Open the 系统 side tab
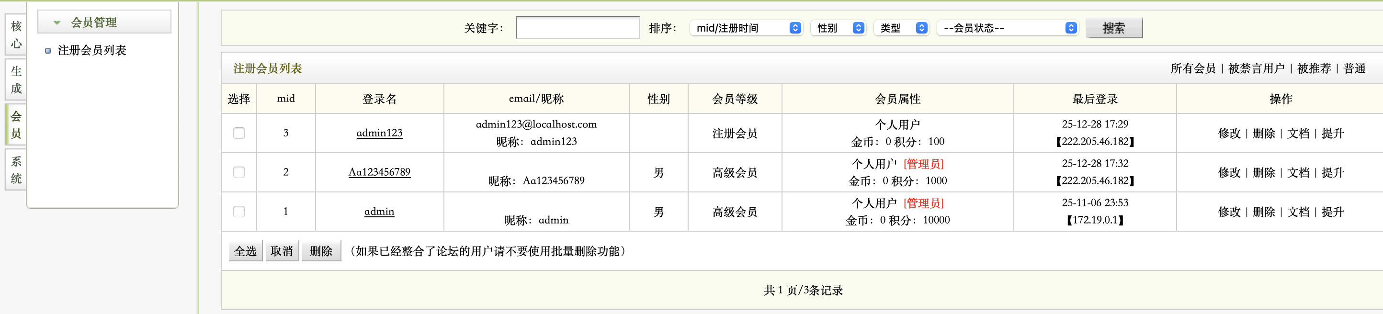Image resolution: width=1383 pixels, height=314 pixels. (16, 169)
